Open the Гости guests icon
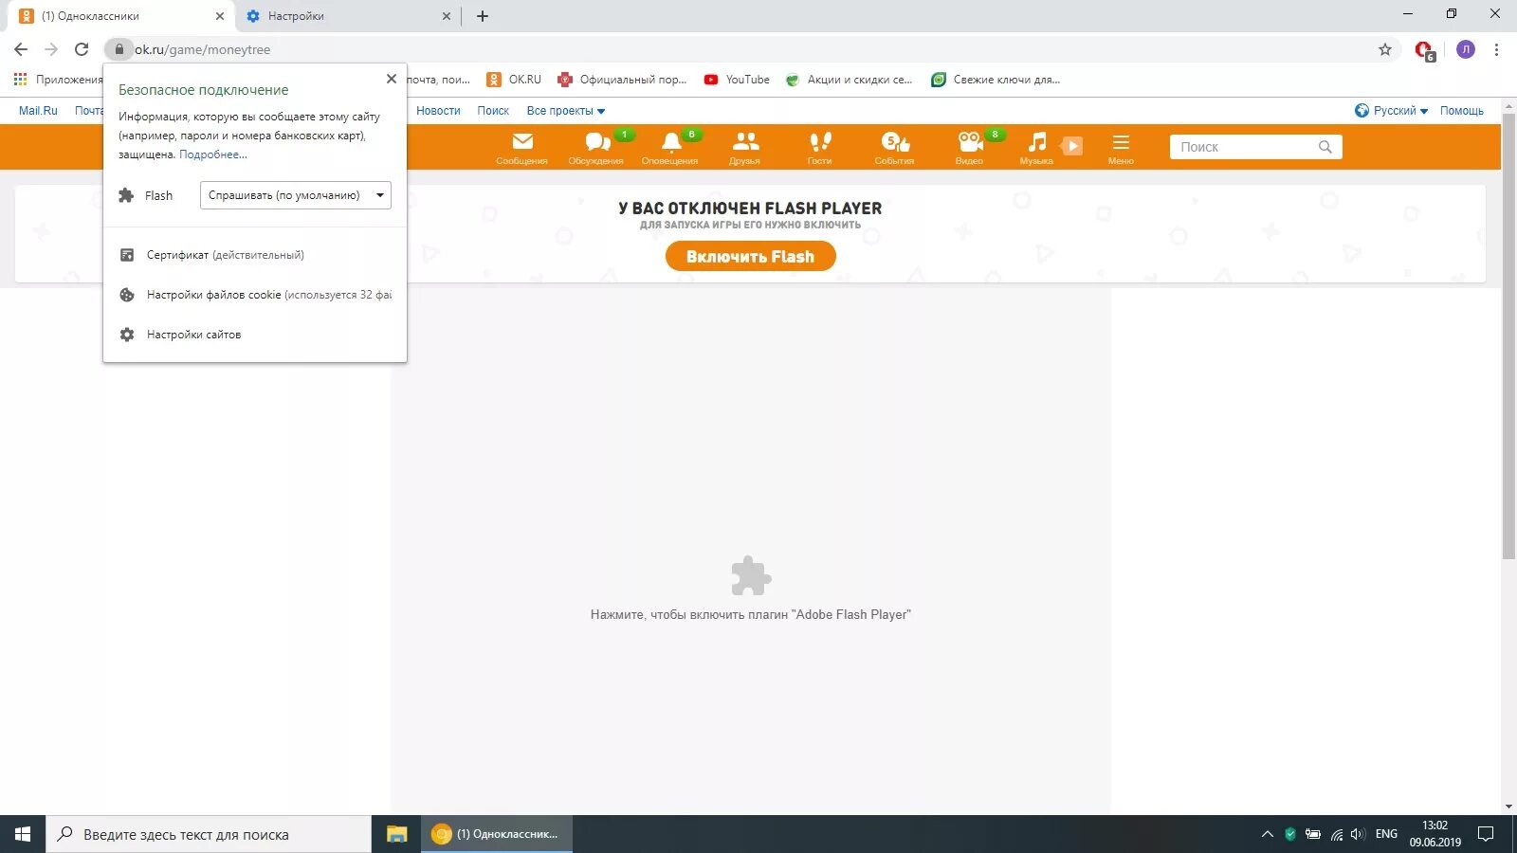 click(820, 147)
